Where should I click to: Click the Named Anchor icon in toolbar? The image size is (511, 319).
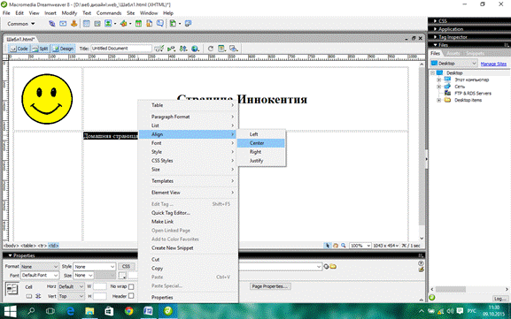tap(74, 24)
